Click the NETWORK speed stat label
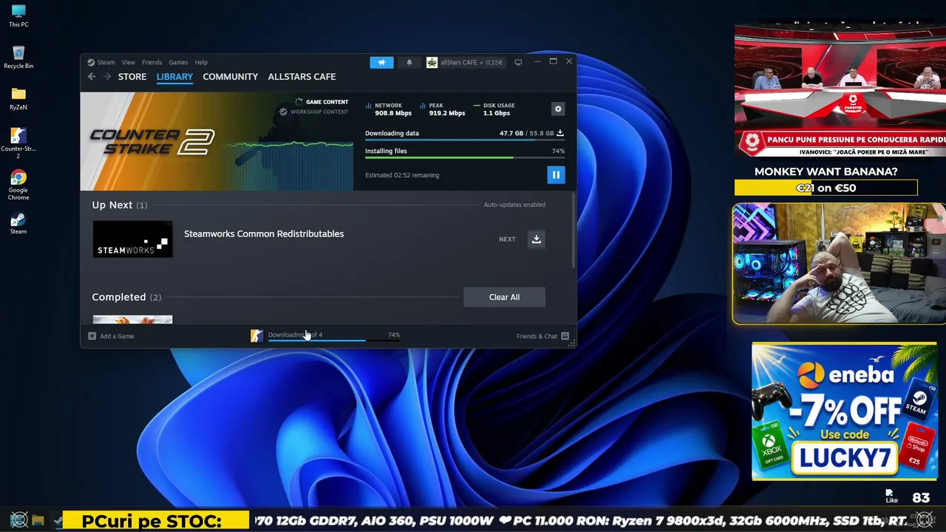 [388, 106]
